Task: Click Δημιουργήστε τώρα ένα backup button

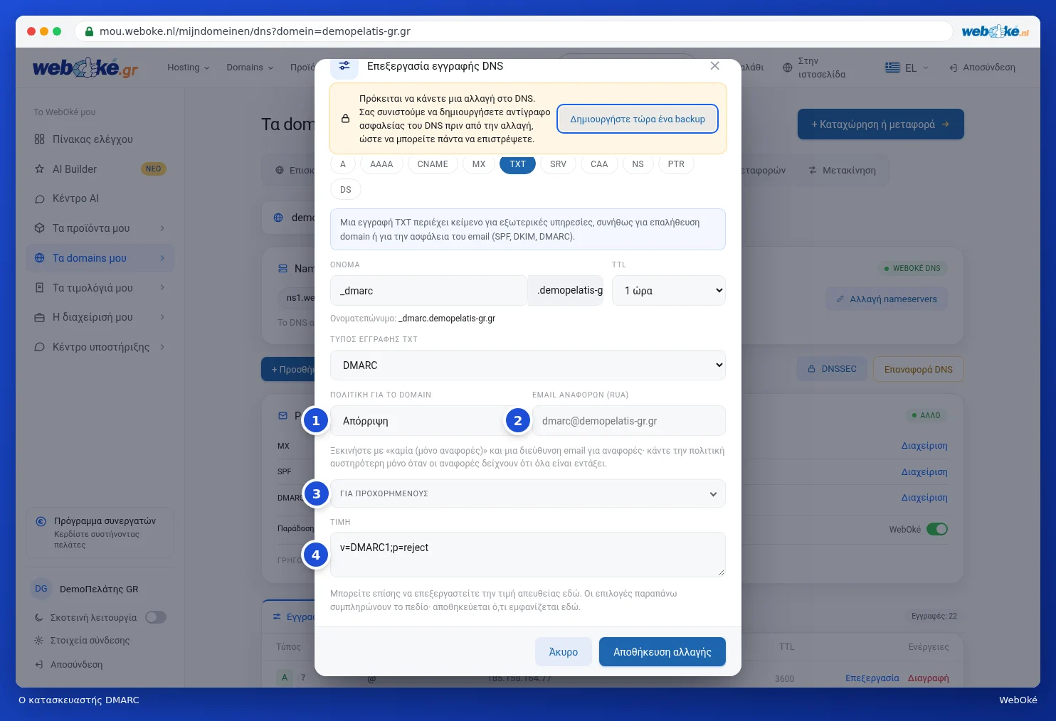Action: tap(638, 119)
